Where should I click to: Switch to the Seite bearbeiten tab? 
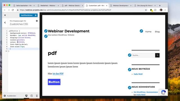[x=24, y=6]
